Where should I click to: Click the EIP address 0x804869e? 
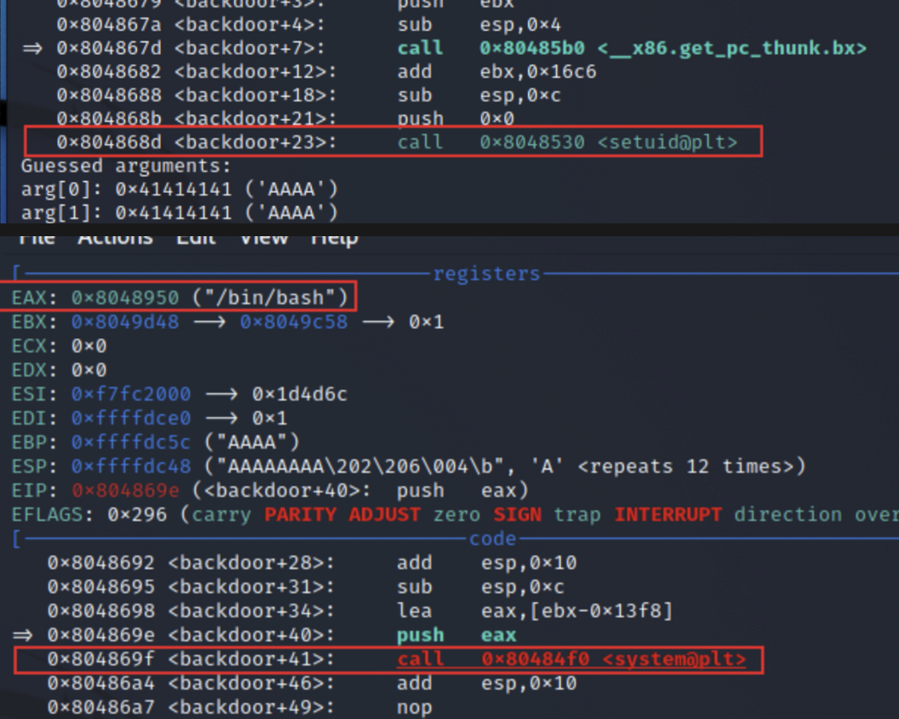tap(124, 490)
